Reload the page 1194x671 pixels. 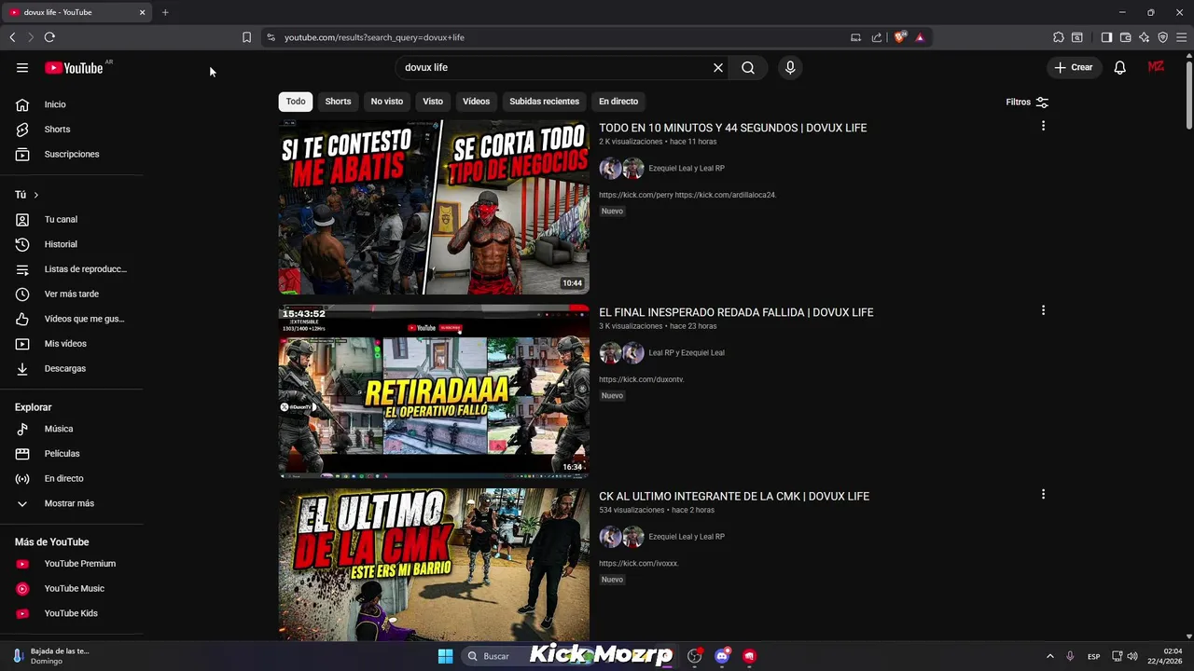(x=49, y=37)
